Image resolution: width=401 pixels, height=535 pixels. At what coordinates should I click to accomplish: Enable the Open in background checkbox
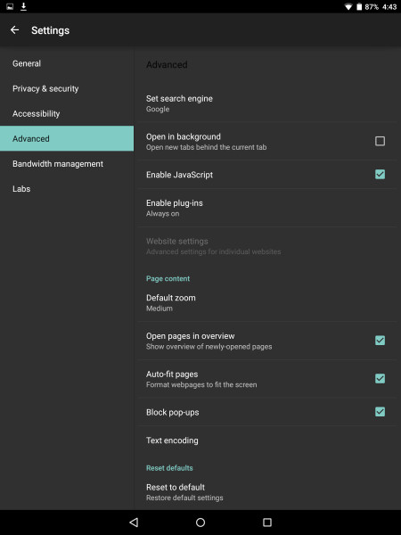380,141
